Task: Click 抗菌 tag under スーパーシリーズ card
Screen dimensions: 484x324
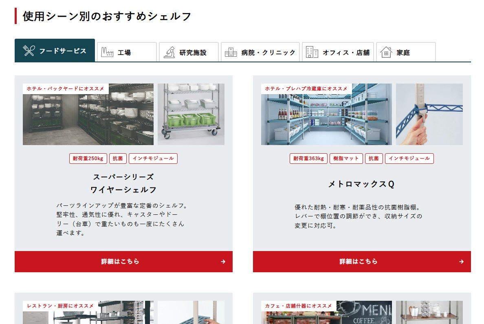Action: pyautogui.click(x=118, y=159)
